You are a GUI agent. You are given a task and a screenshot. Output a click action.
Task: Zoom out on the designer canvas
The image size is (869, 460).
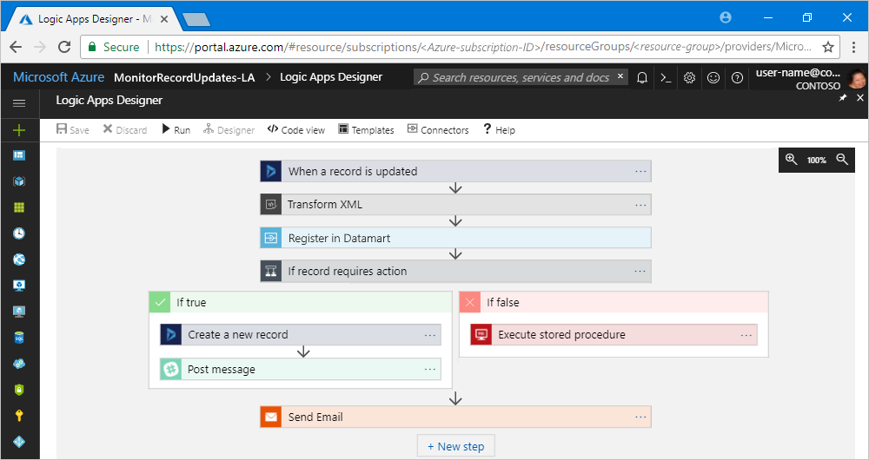(842, 160)
